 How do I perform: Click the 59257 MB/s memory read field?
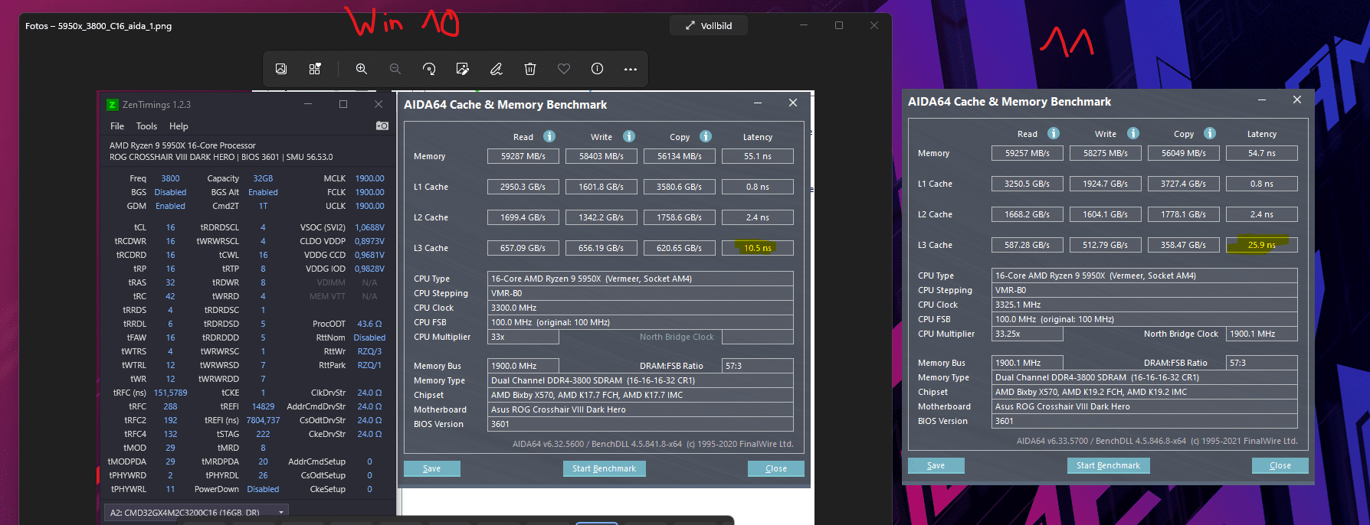[x=1027, y=153]
